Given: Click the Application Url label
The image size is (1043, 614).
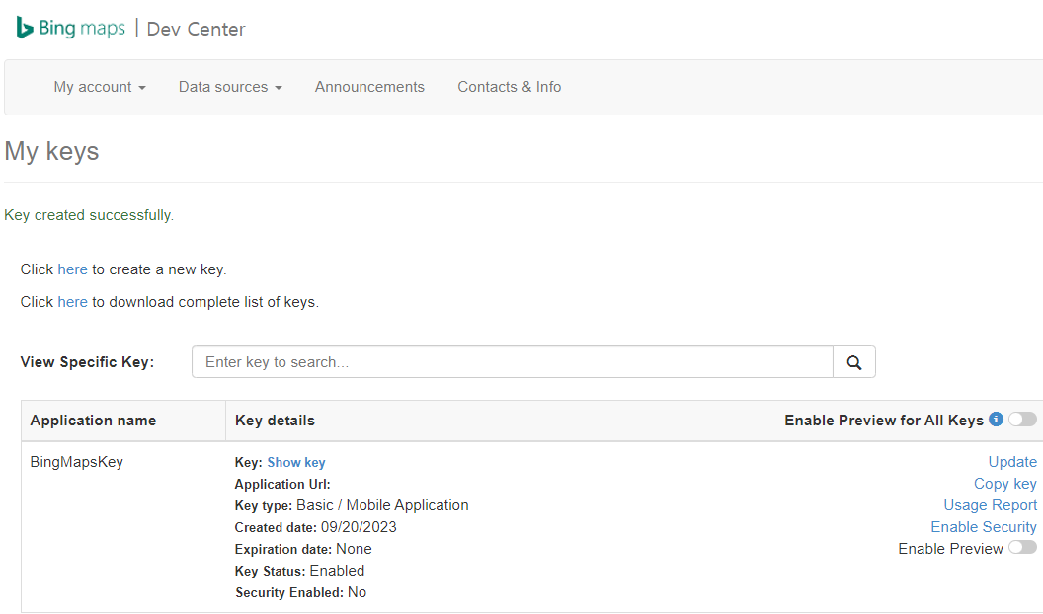Looking at the screenshot, I should point(282,484).
